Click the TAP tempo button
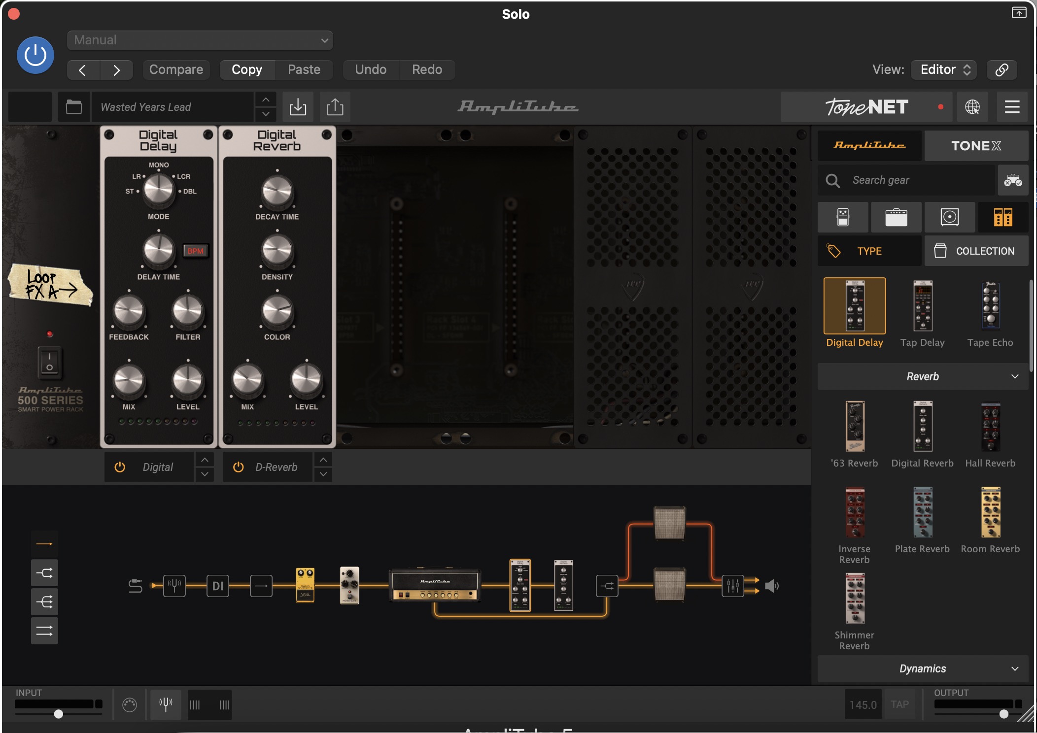Viewport: 1037px width, 733px height. click(900, 704)
